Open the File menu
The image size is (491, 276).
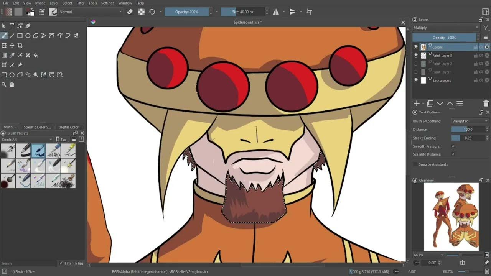(x=6, y=3)
